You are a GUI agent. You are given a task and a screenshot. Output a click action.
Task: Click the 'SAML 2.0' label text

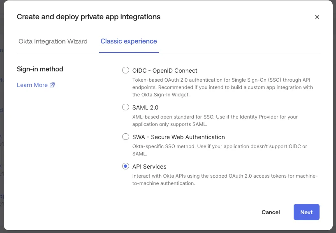point(145,107)
